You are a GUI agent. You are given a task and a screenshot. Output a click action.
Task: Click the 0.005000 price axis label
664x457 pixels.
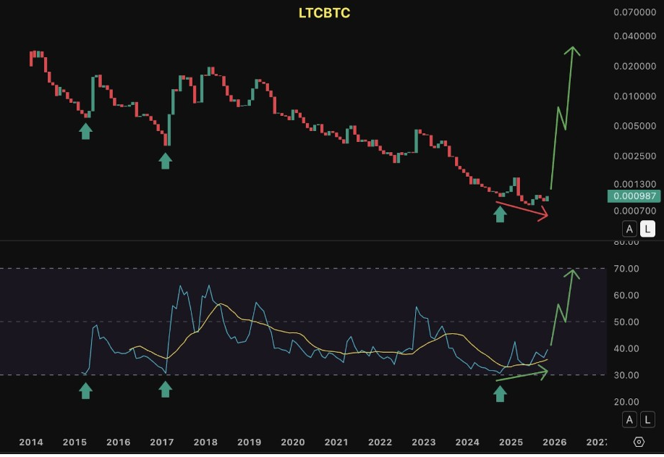(x=635, y=126)
